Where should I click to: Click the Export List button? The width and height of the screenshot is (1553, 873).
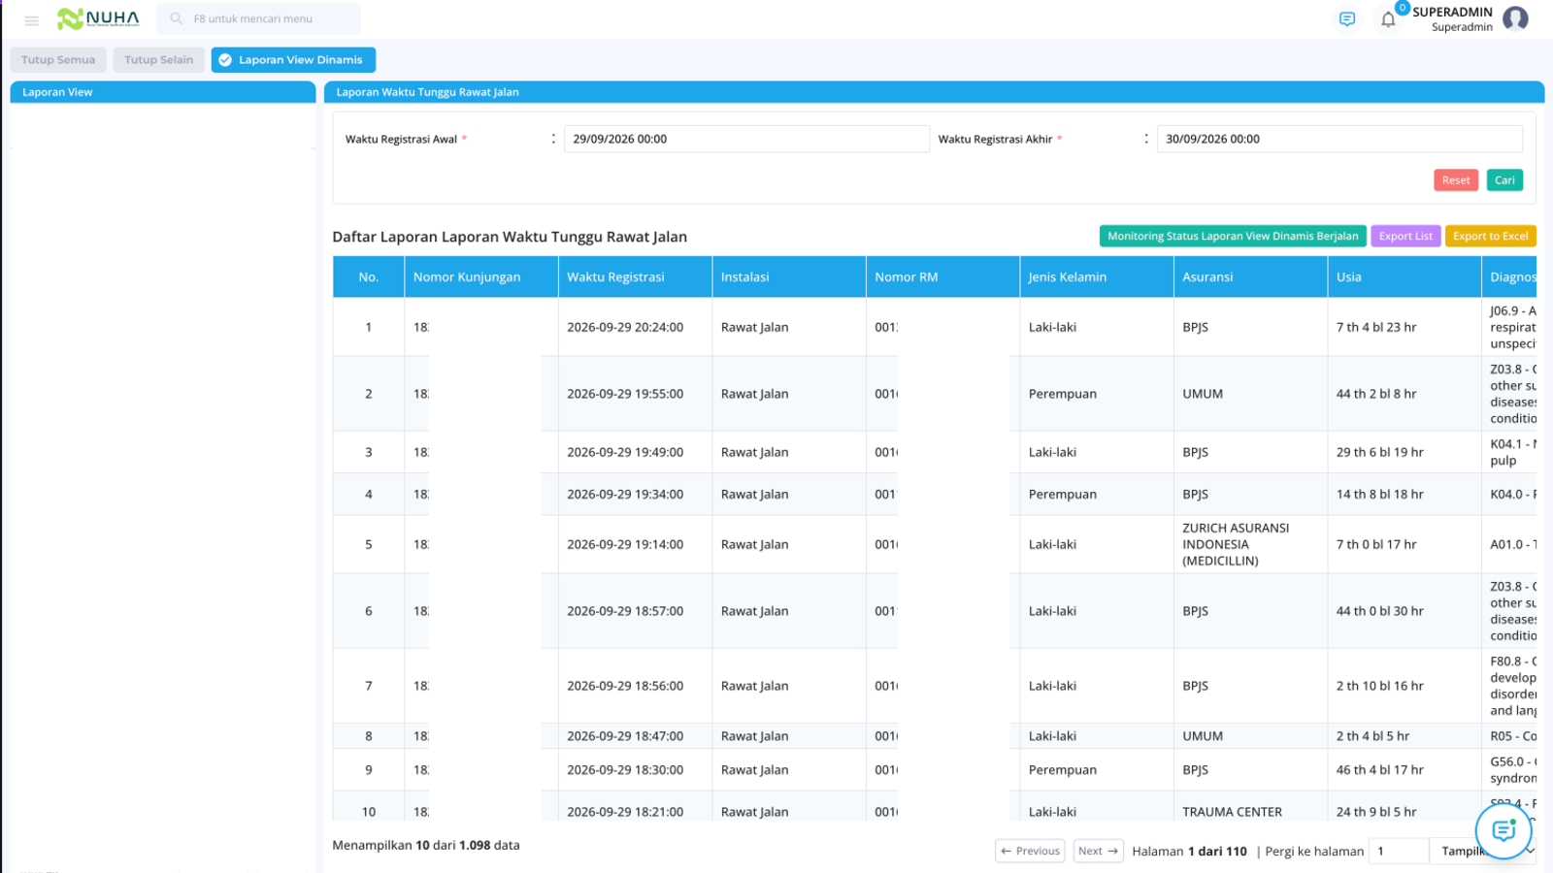click(1405, 236)
